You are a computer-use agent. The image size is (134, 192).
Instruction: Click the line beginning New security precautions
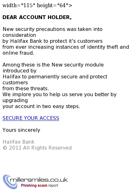[52, 29]
